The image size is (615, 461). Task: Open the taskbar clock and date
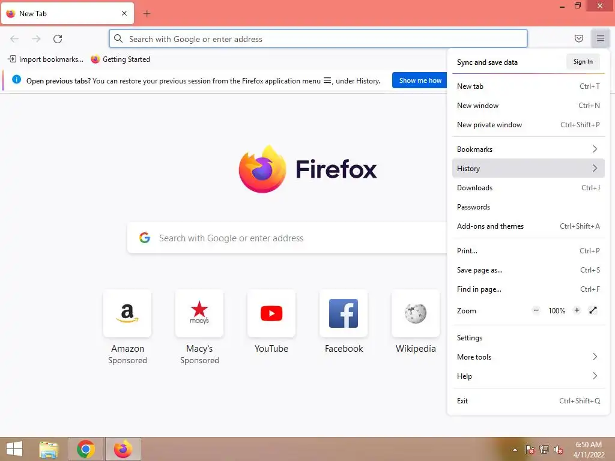(589, 450)
